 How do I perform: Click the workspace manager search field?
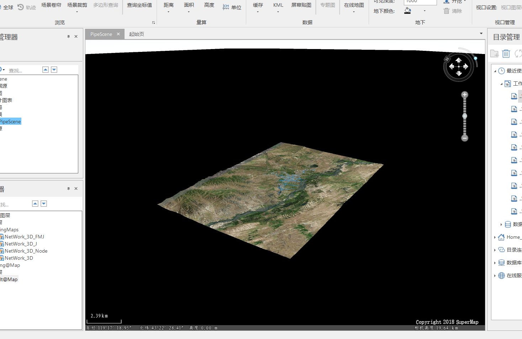(x=23, y=70)
